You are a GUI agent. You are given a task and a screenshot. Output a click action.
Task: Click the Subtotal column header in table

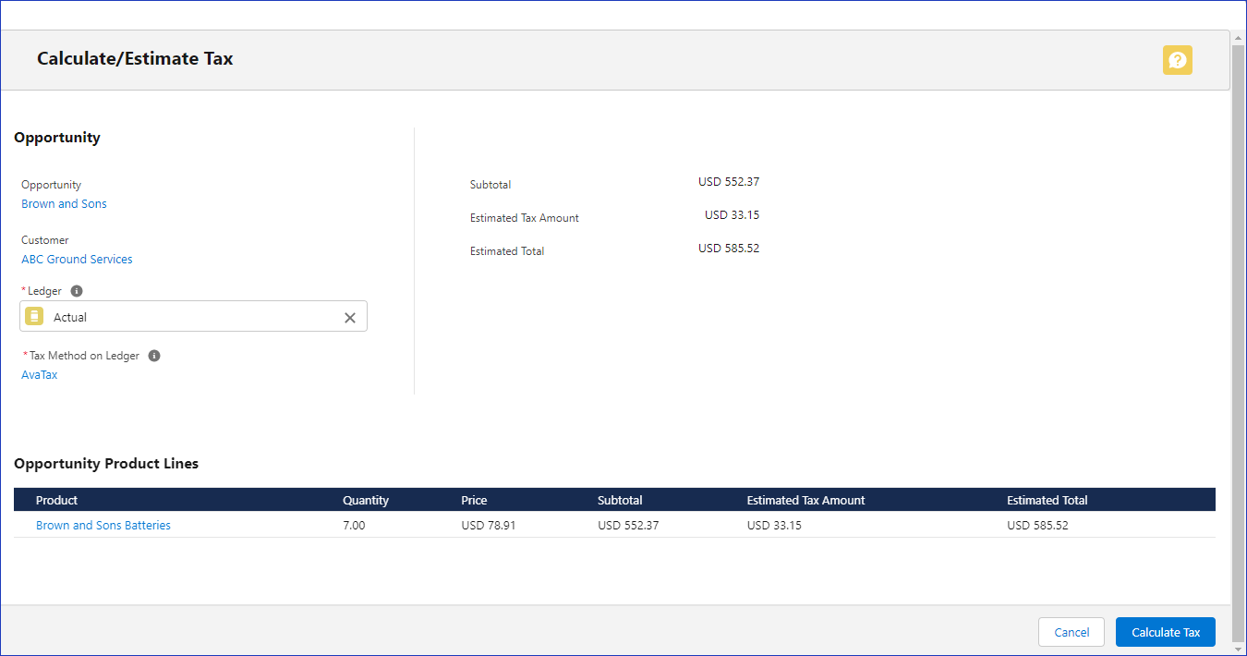click(x=620, y=500)
